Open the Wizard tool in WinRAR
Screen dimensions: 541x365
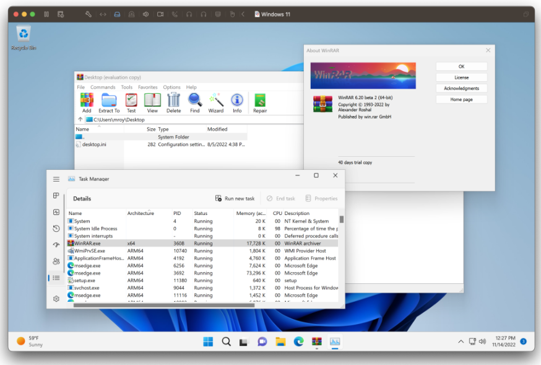point(216,100)
